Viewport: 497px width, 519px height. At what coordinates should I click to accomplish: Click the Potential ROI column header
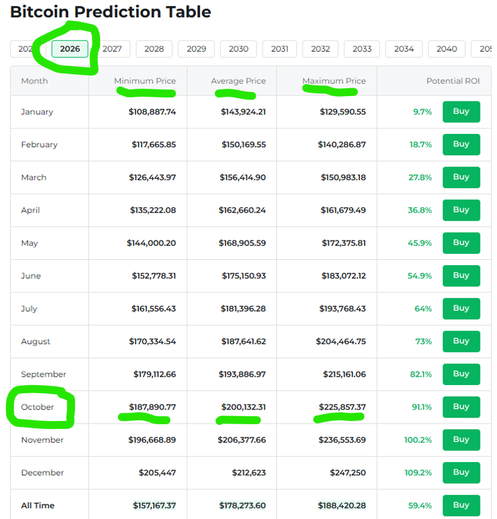pos(453,81)
